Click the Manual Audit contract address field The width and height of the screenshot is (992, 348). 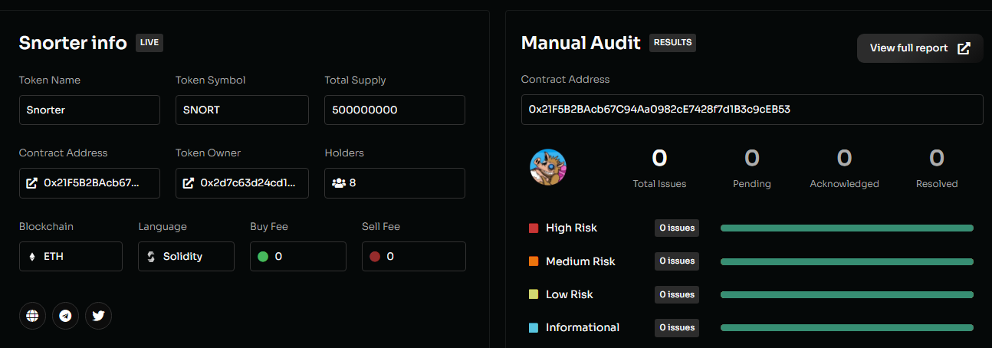coord(751,110)
